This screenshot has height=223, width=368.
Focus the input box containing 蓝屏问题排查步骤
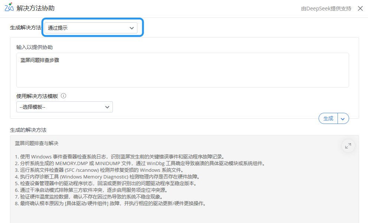pyautogui.click(x=182, y=70)
